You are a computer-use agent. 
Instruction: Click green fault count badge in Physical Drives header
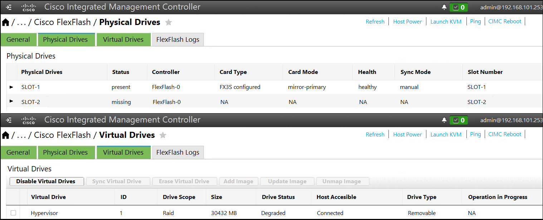click(x=459, y=7)
